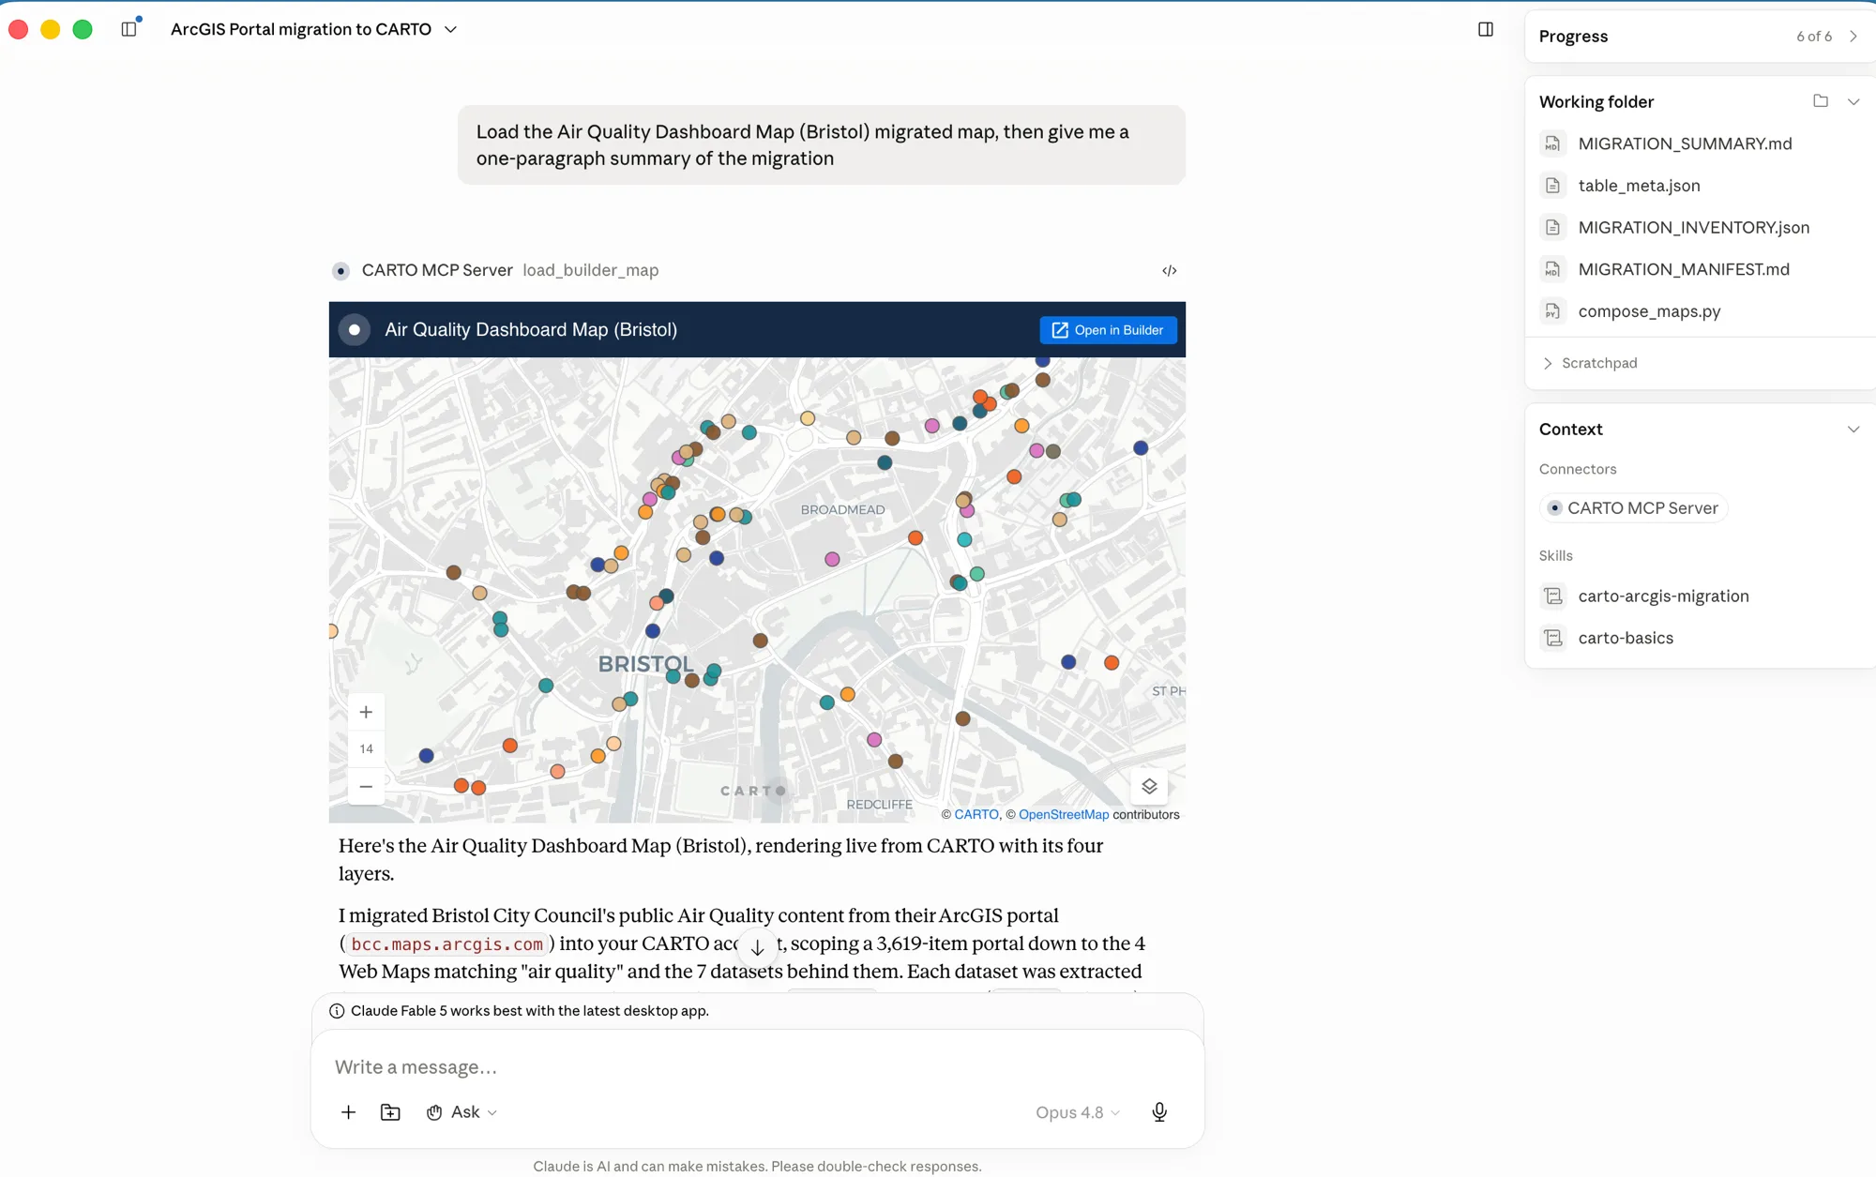
Task: Open the Opus 4.8 model selector
Action: tap(1078, 1112)
